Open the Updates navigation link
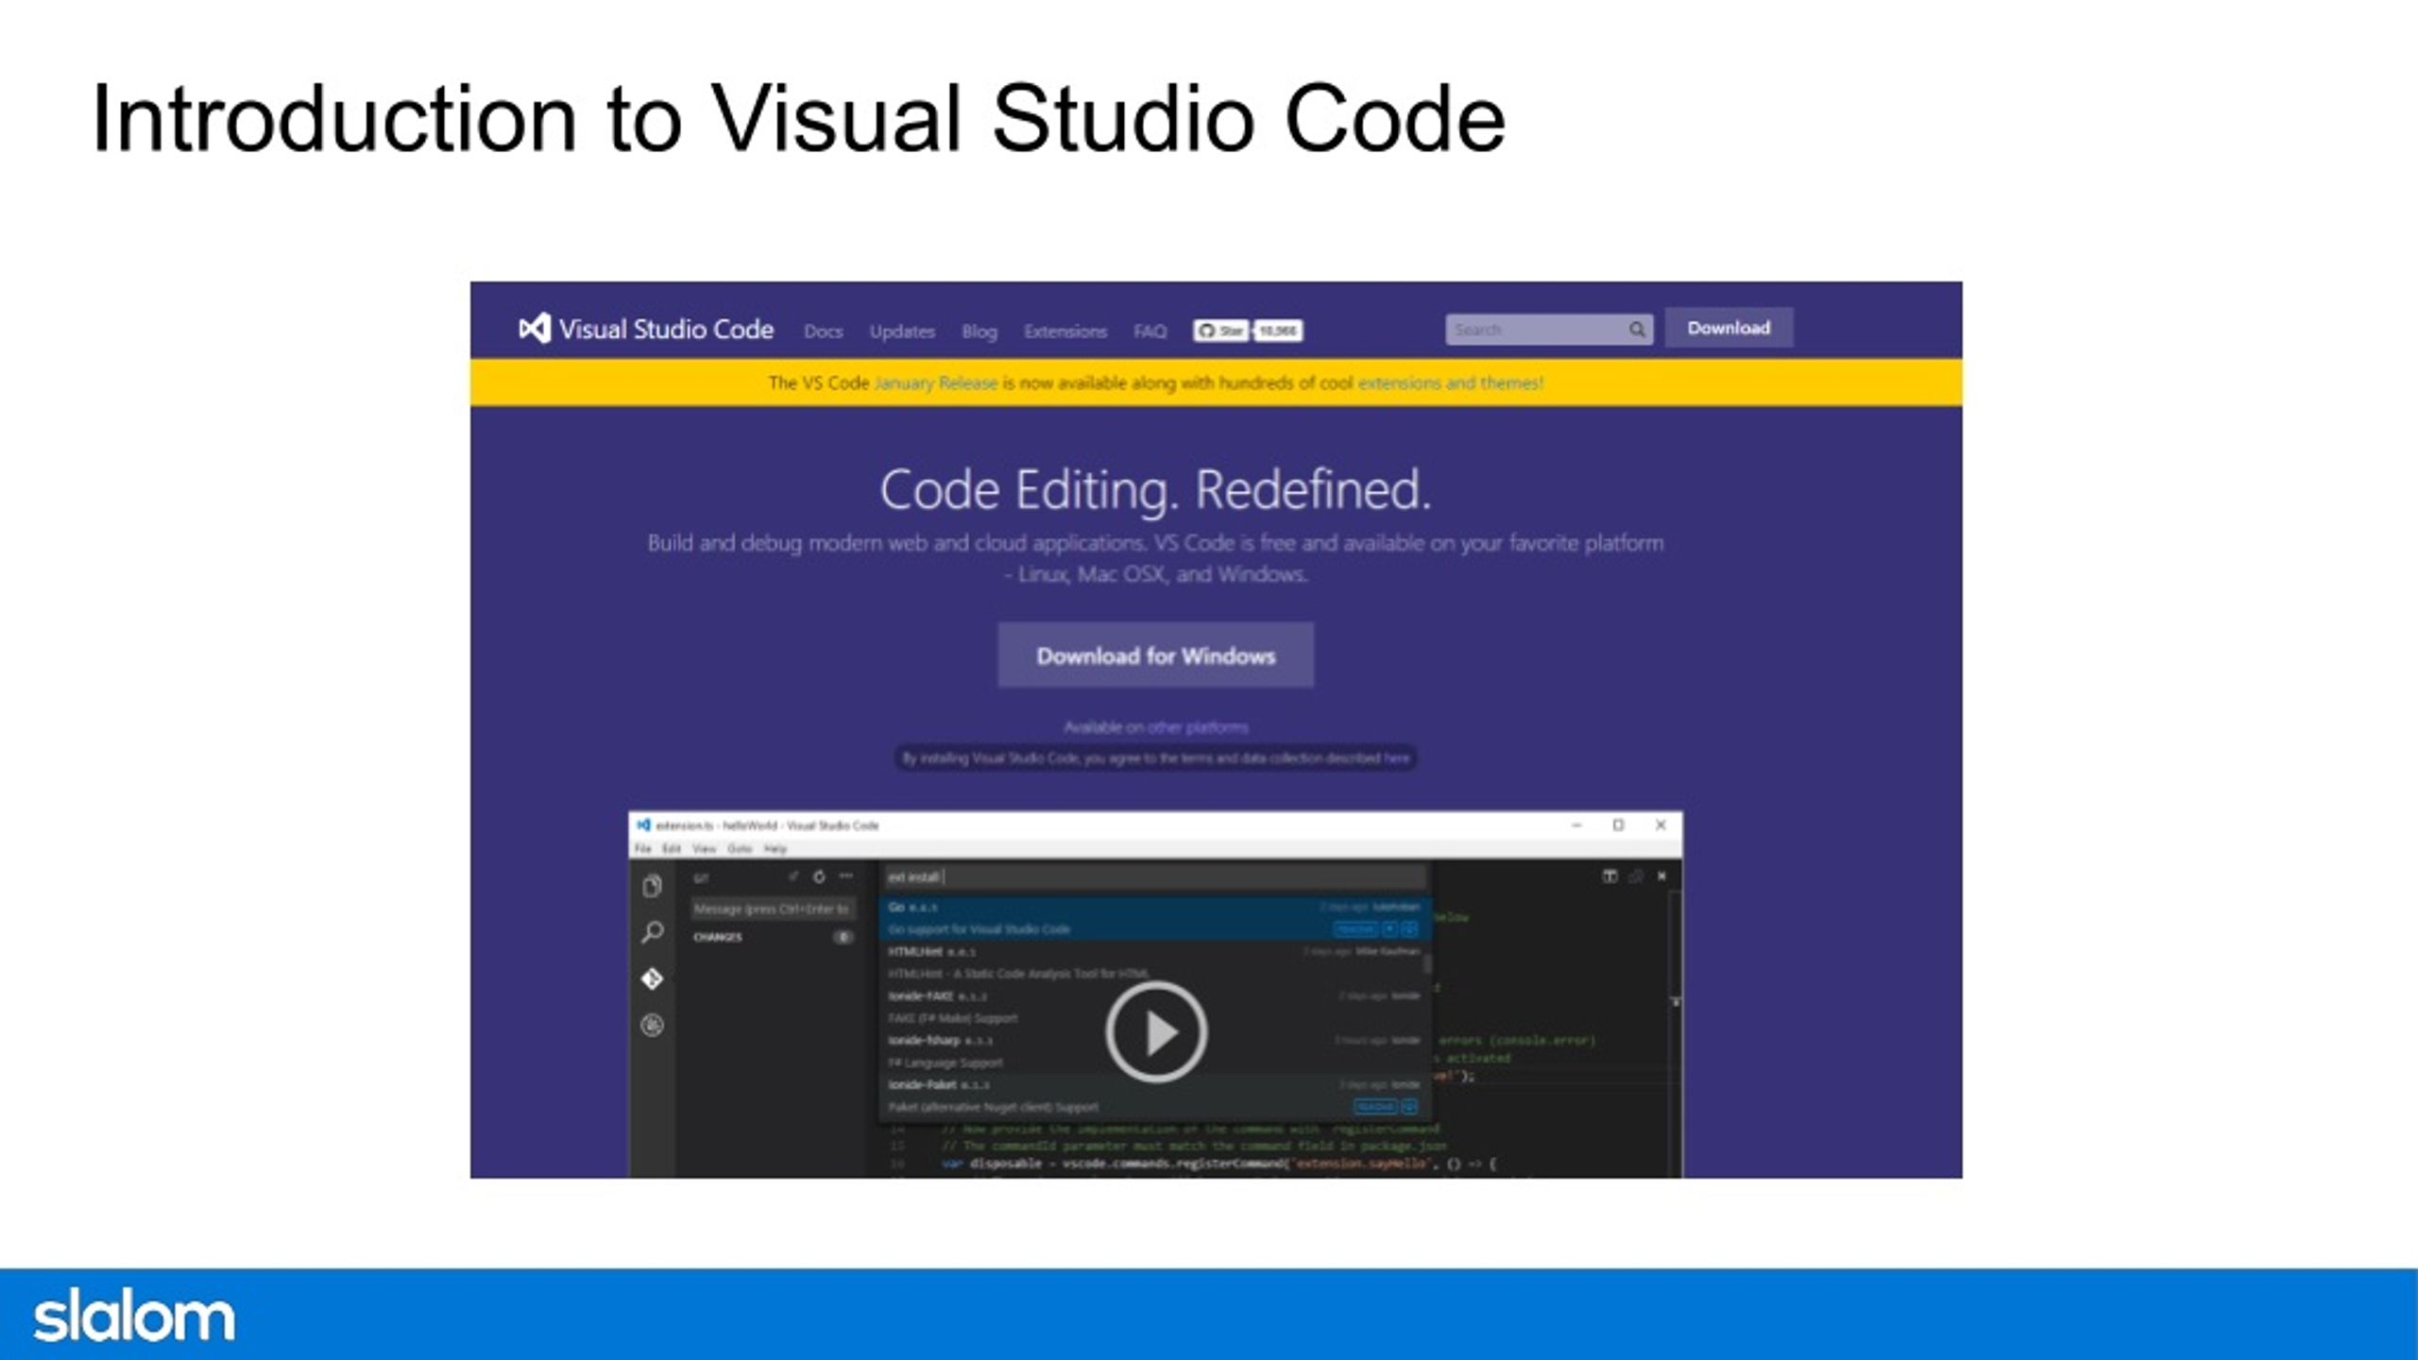The width and height of the screenshot is (2418, 1360). pyautogui.click(x=902, y=331)
